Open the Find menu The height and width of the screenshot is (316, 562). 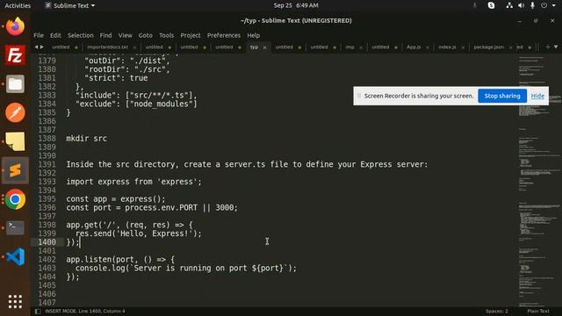(x=105, y=35)
